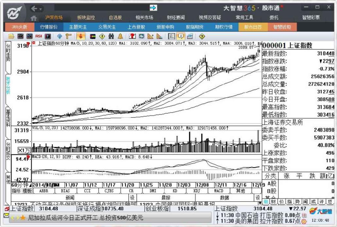This screenshot has width=337, height=227.
Task: Select the 股指期货 tab
Action: (x=194, y=27)
